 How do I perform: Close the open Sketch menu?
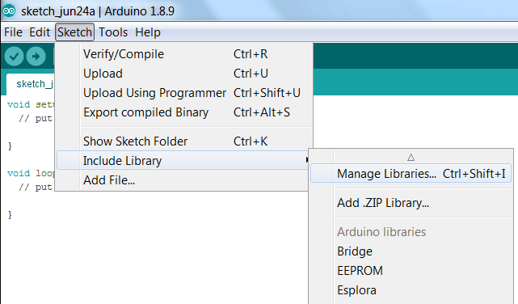point(74,32)
